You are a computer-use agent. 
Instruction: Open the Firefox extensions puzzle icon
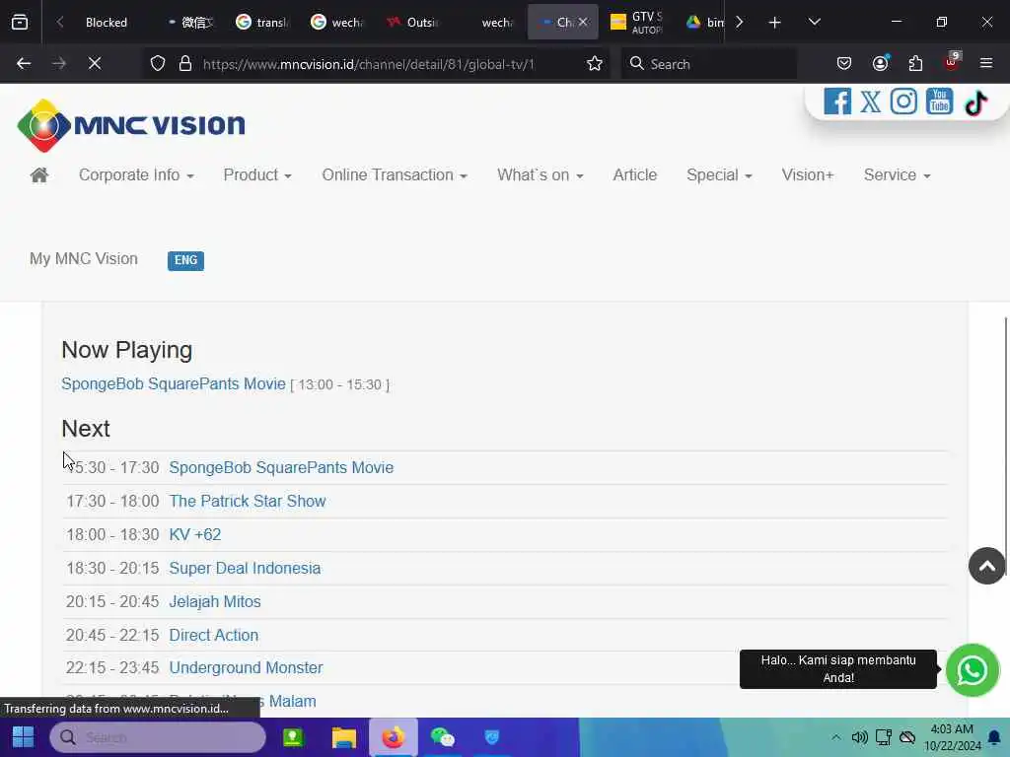[915, 64]
